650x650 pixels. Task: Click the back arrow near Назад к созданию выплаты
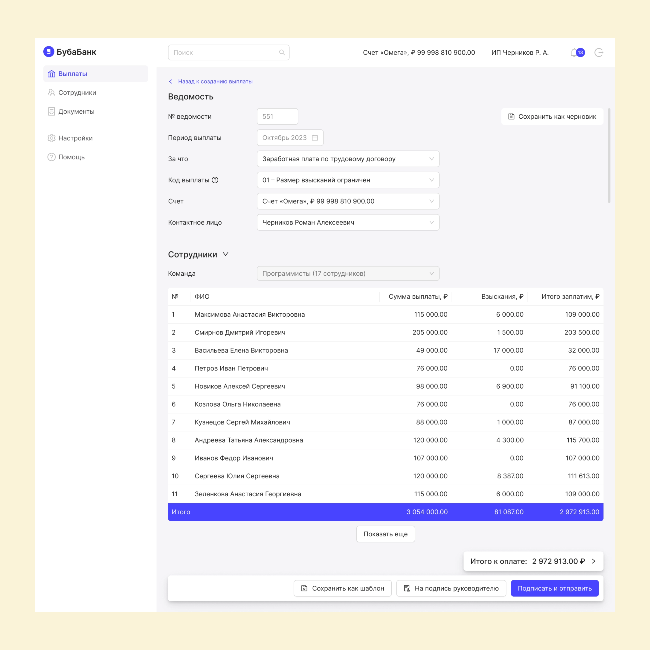click(x=171, y=81)
